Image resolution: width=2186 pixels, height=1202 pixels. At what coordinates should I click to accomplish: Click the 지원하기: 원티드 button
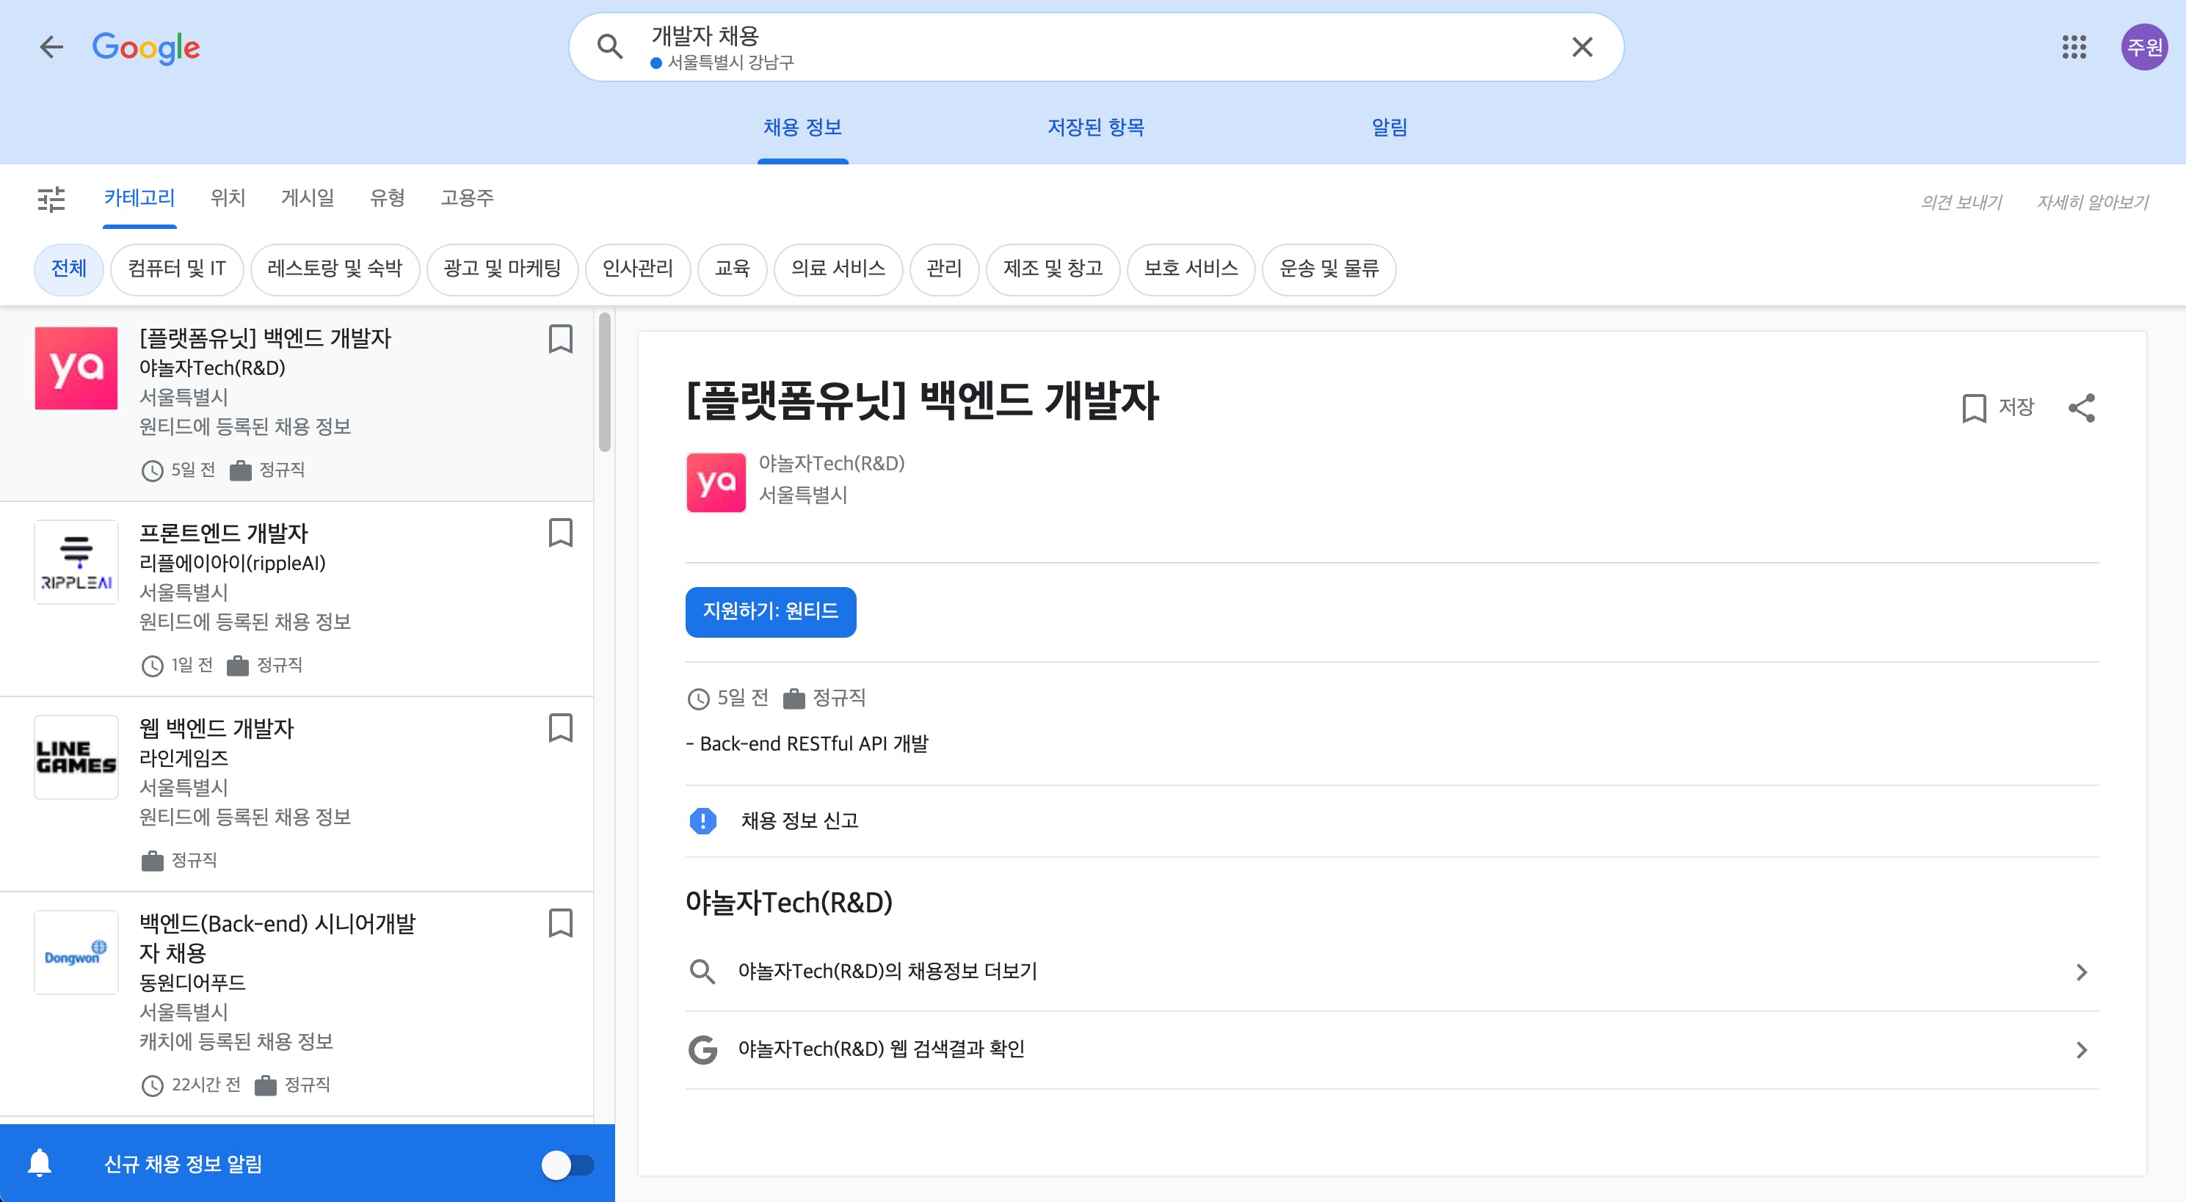(771, 611)
